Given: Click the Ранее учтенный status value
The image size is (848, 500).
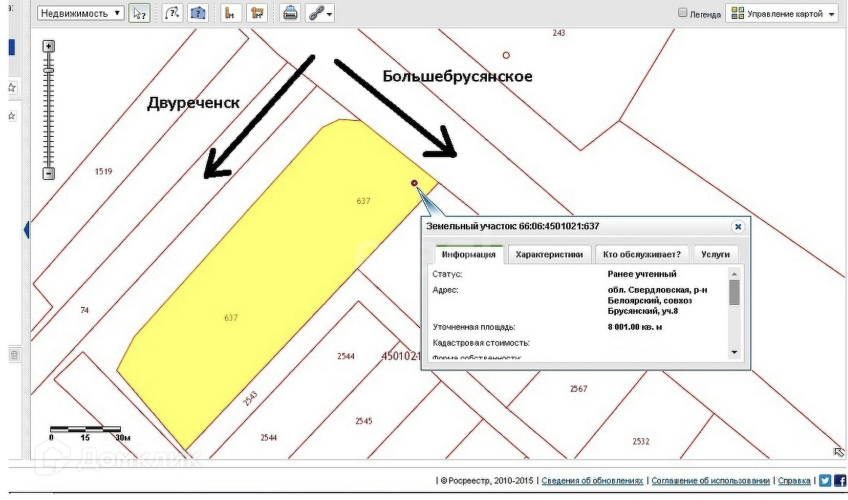Looking at the screenshot, I should coord(642,274).
